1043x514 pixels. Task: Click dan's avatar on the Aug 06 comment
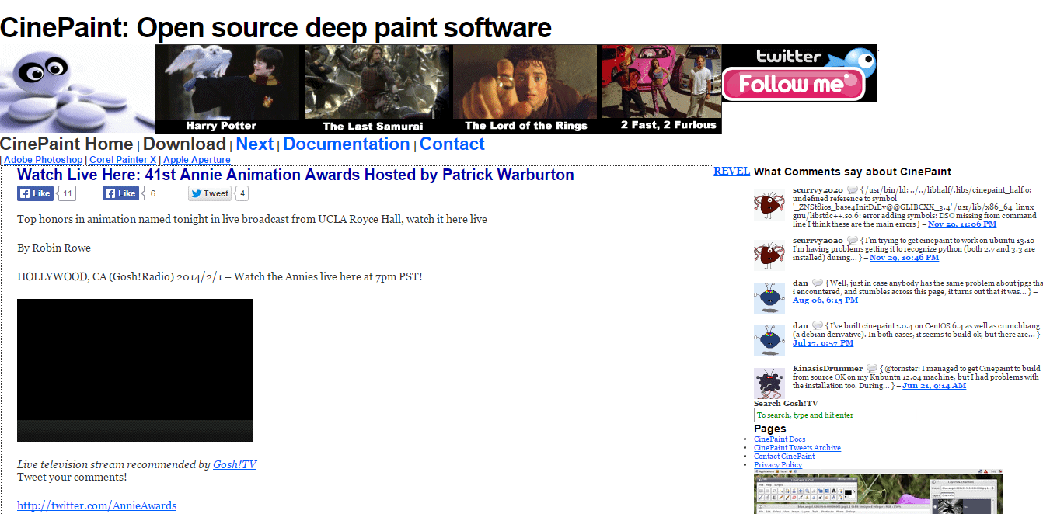tap(769, 297)
